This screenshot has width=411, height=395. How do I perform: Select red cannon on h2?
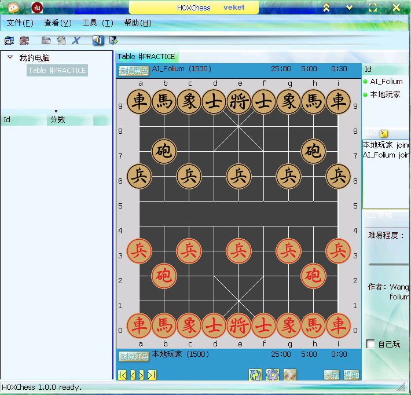(314, 276)
